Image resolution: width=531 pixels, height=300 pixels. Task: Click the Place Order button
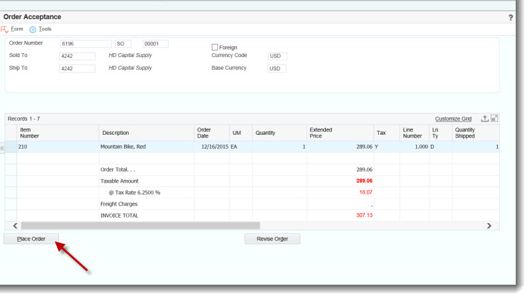[31, 239]
